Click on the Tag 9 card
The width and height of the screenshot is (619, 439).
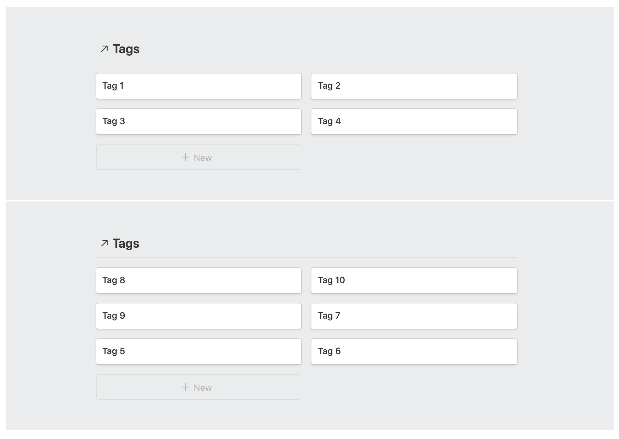tap(198, 316)
